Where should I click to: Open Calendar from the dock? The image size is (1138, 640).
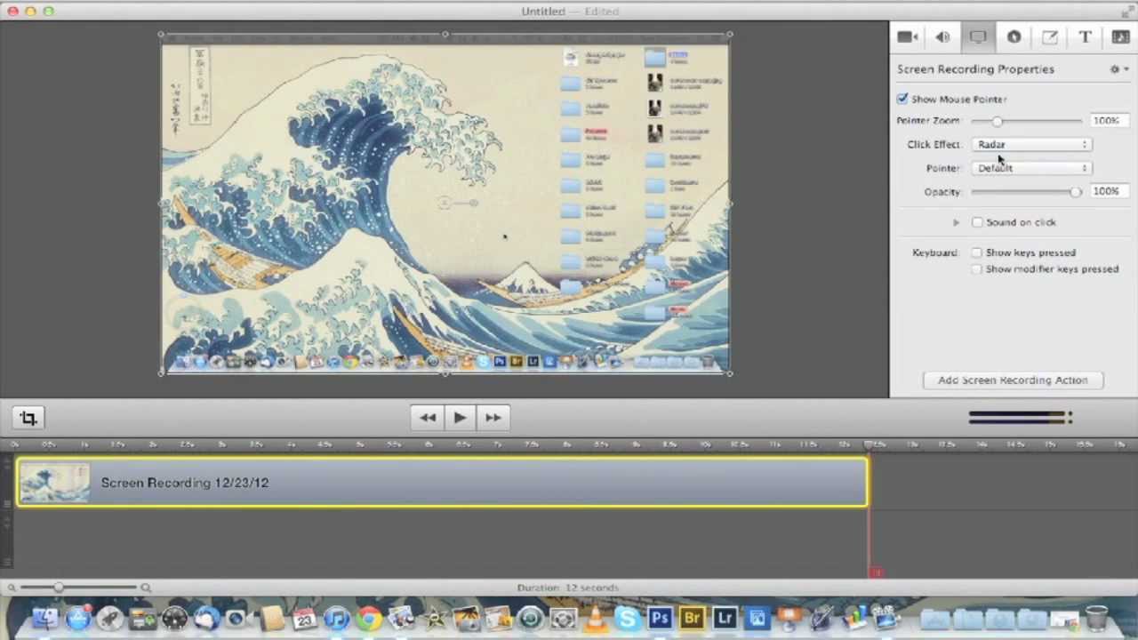(305, 618)
